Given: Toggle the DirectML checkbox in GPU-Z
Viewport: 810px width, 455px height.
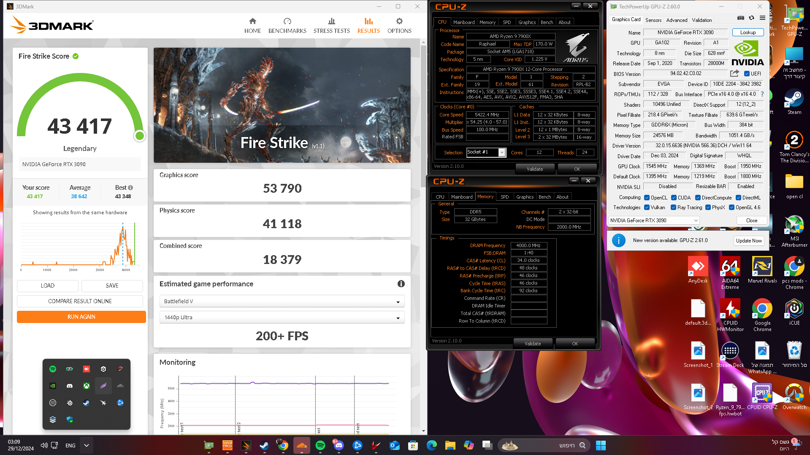Looking at the screenshot, I should 738,197.
